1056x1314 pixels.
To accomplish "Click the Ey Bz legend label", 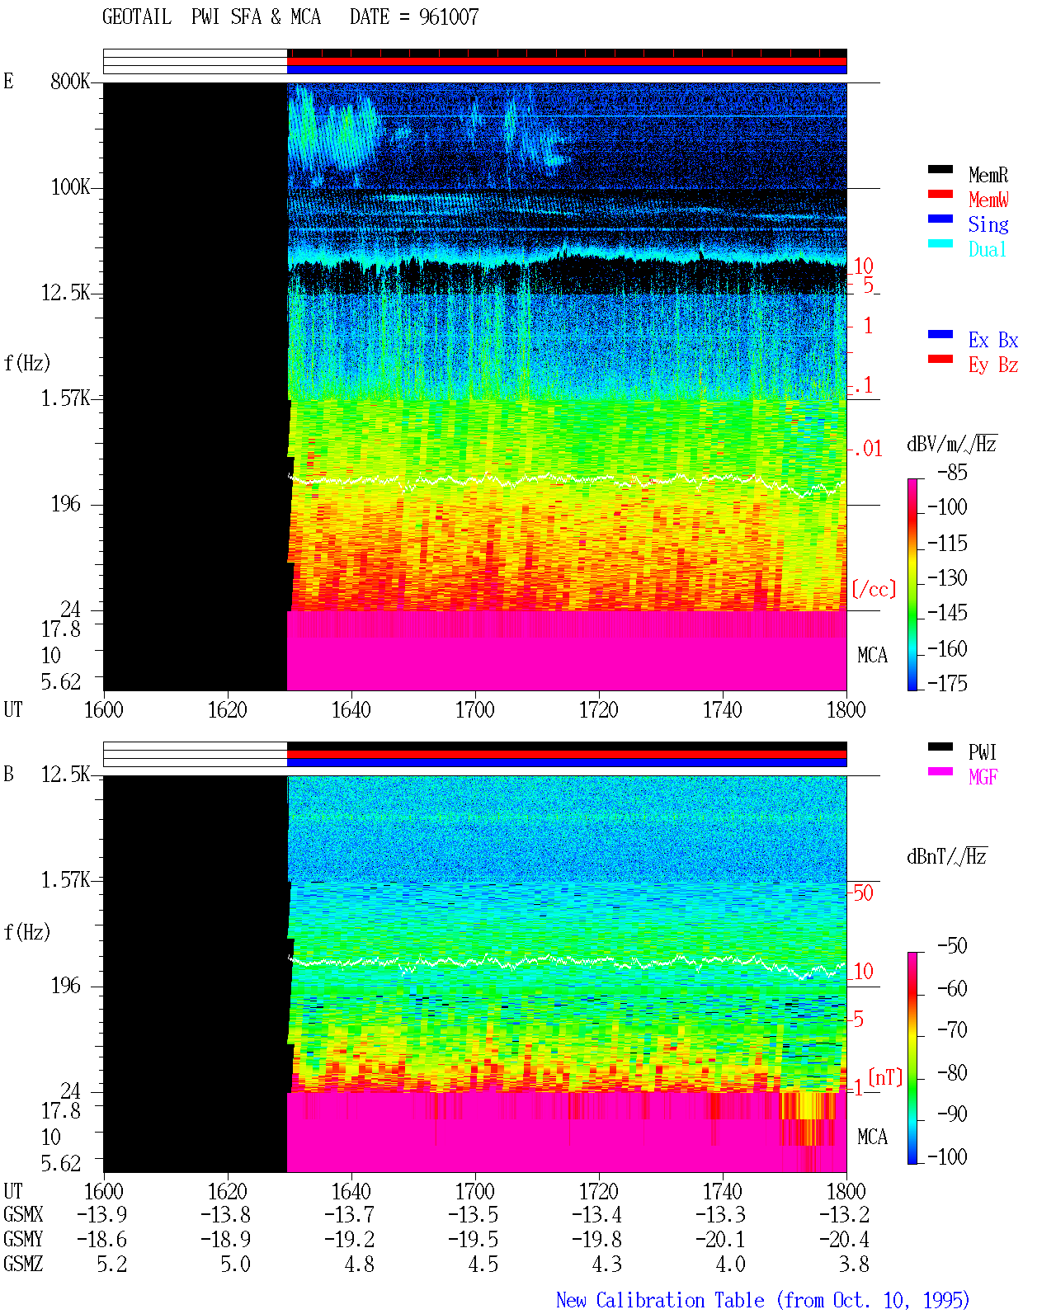I will [x=993, y=365].
